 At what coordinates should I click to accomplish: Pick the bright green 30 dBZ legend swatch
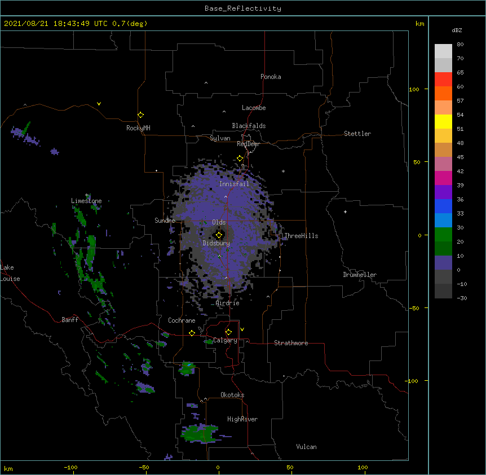443,235
